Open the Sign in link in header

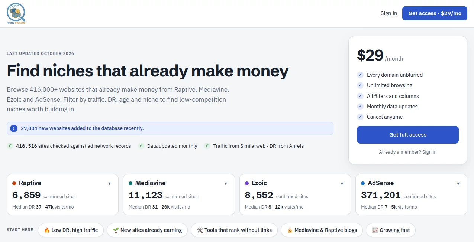(x=388, y=13)
